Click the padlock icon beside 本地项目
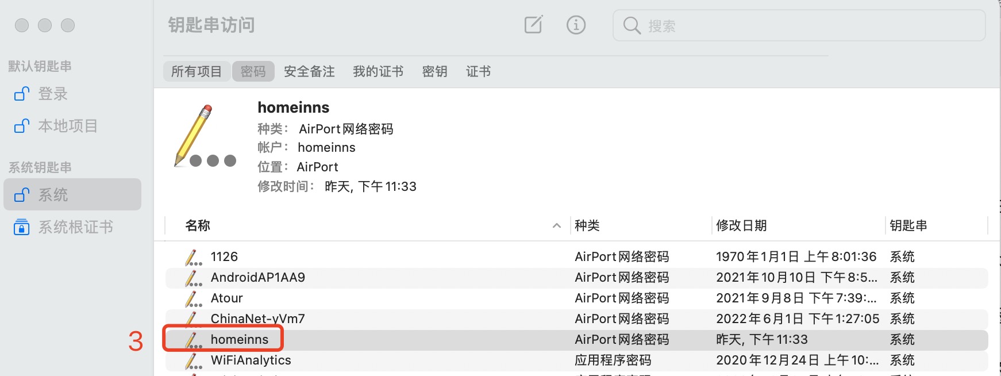 [22, 125]
